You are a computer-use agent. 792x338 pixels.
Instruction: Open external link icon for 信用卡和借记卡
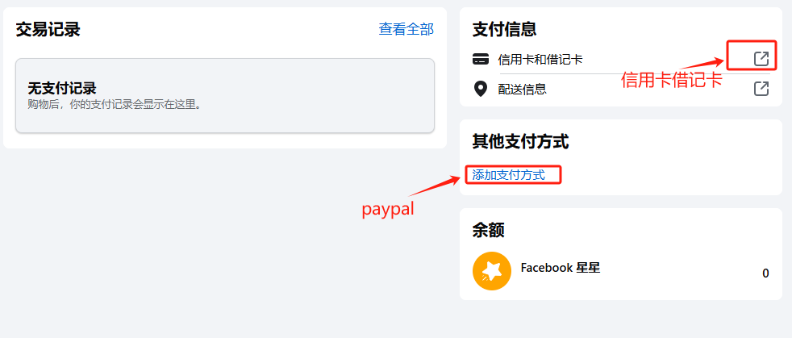tap(761, 59)
